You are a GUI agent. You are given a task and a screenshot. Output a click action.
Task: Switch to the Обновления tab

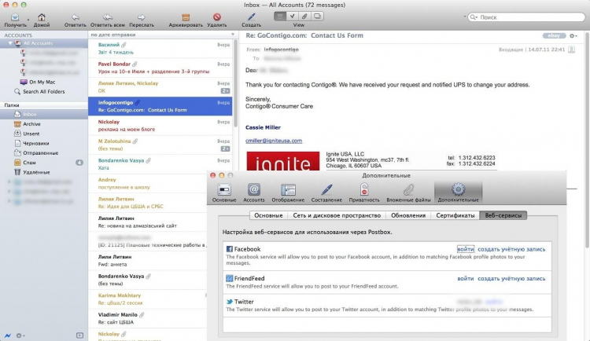pos(408,215)
